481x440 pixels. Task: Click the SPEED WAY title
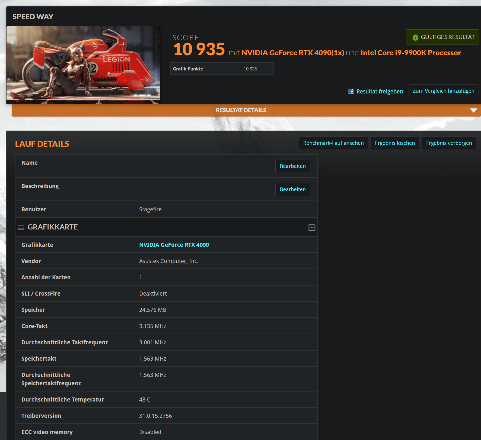tap(33, 17)
